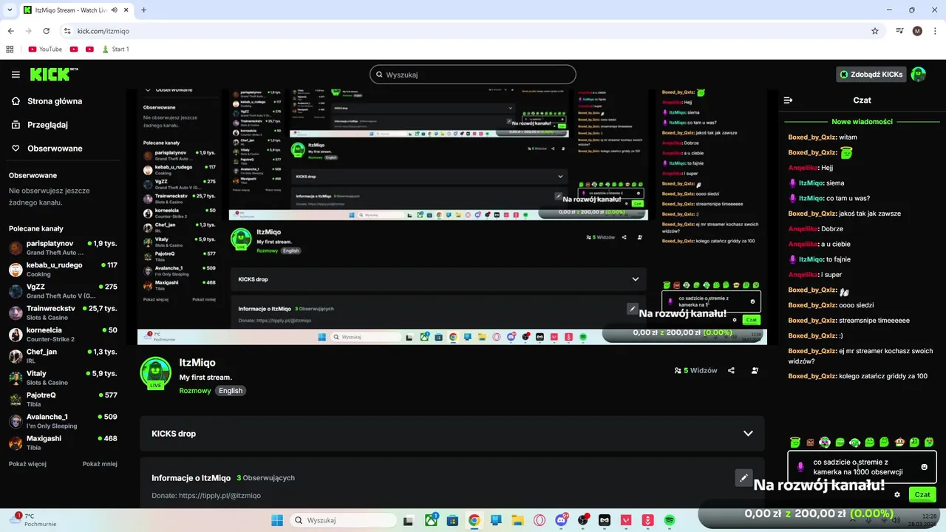Open Chef_jan recommended channel
Viewport: 946px width, 532px height.
pyautogui.click(x=63, y=356)
